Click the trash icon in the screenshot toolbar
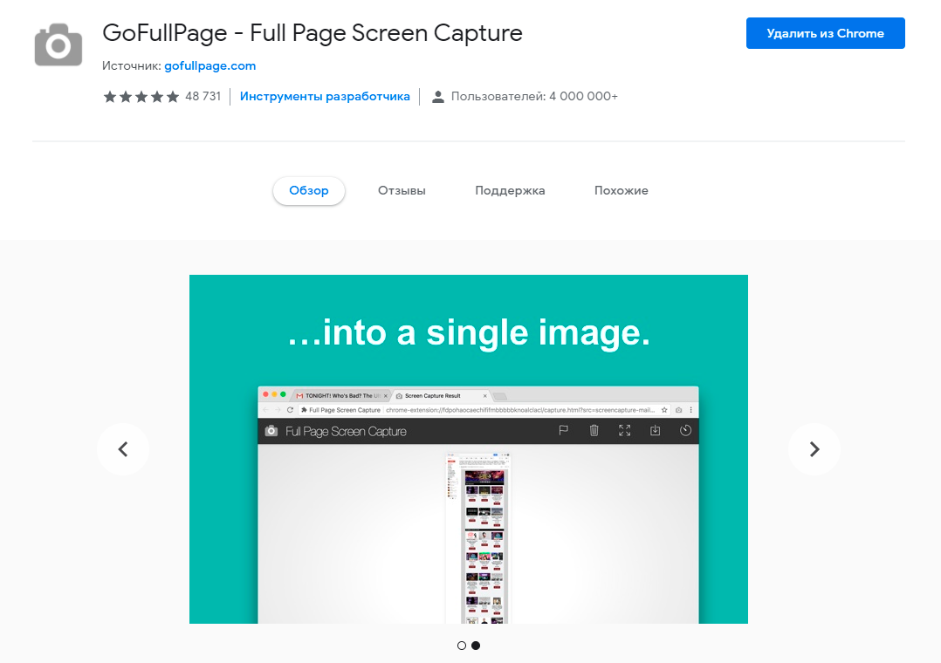 [x=594, y=430]
